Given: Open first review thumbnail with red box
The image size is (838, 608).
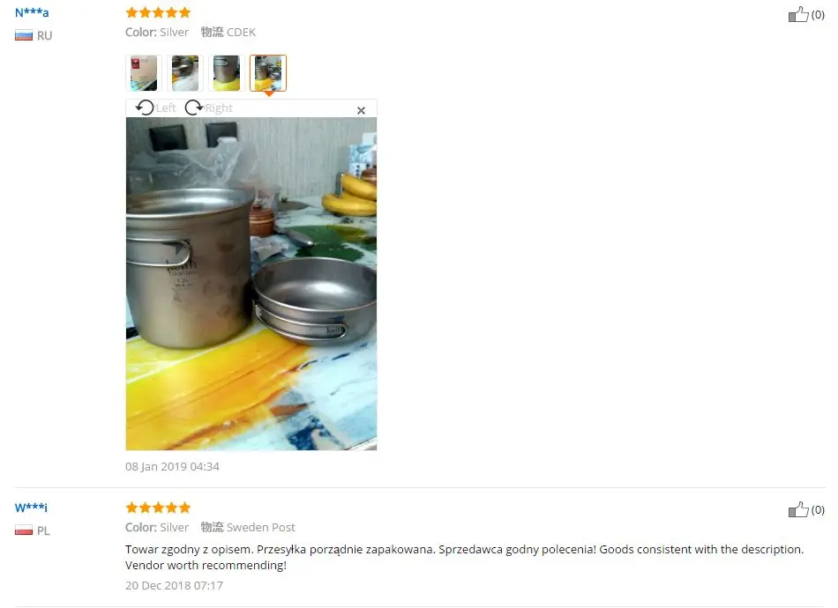Looking at the screenshot, I should coord(144,73).
